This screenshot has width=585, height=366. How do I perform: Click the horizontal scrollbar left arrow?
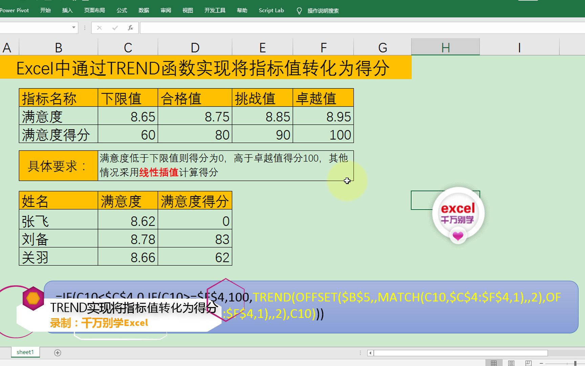pos(370,353)
